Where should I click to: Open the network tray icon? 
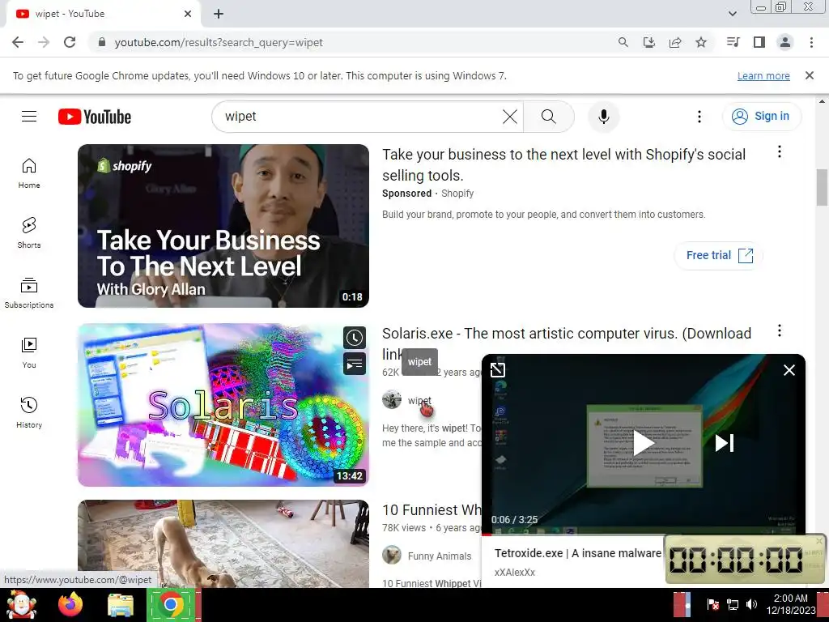(x=732, y=604)
